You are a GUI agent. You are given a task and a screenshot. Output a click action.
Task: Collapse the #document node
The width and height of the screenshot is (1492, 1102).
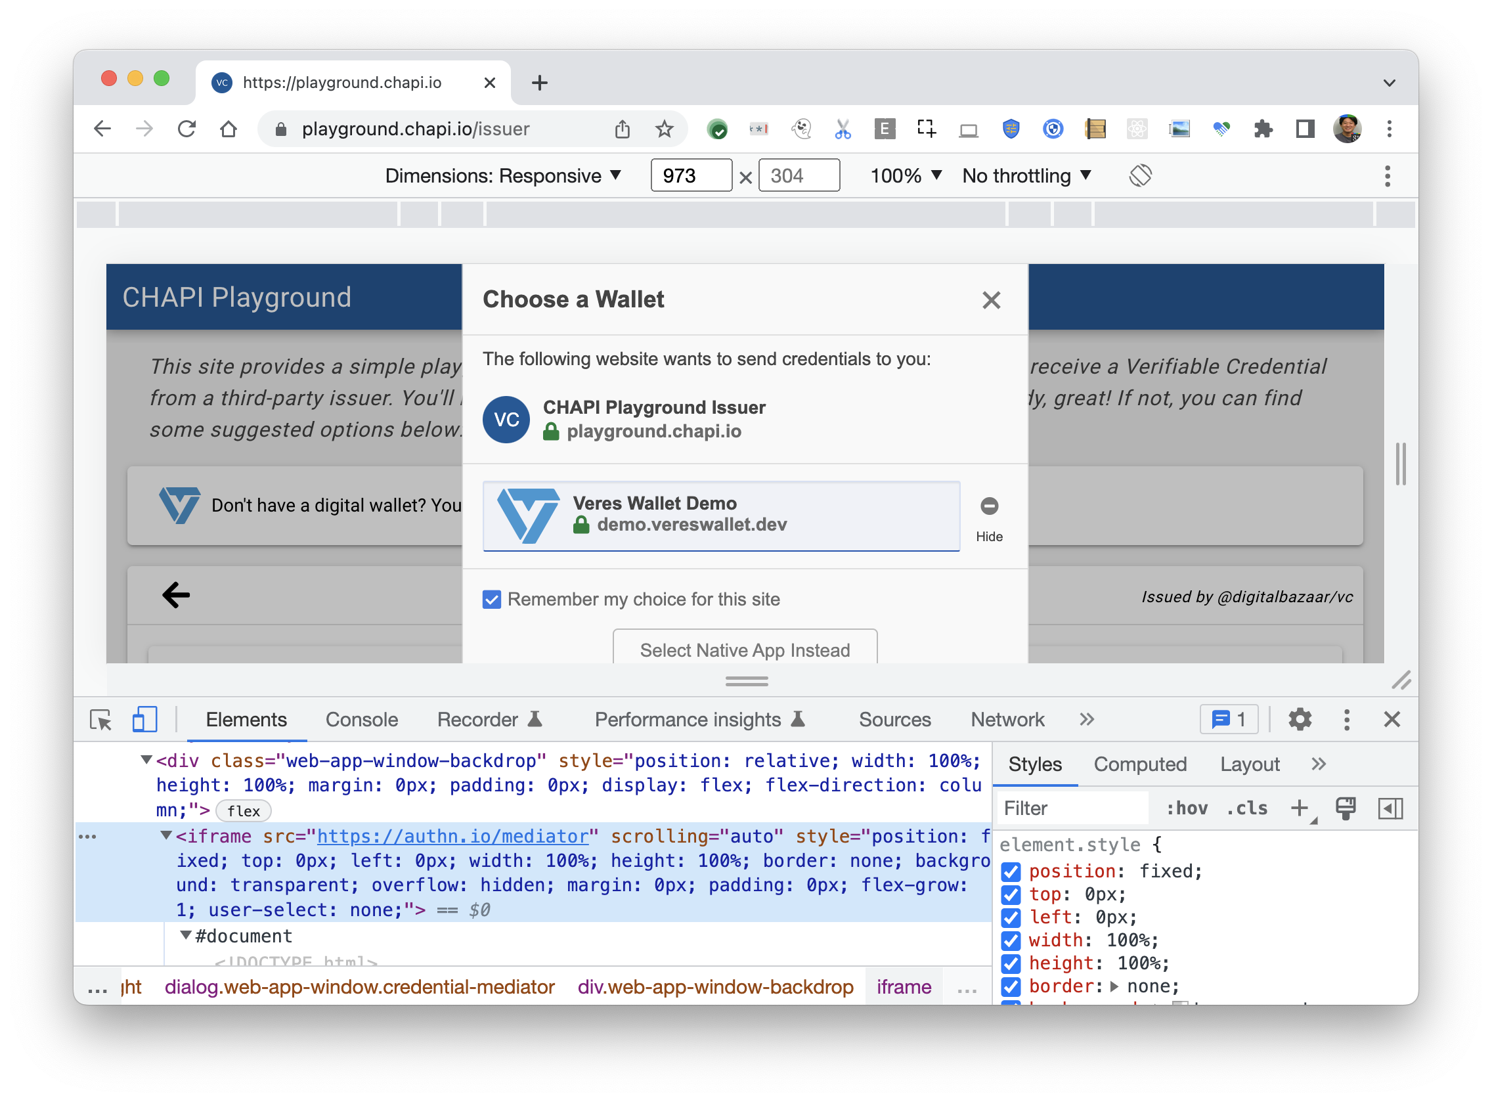[x=186, y=936]
